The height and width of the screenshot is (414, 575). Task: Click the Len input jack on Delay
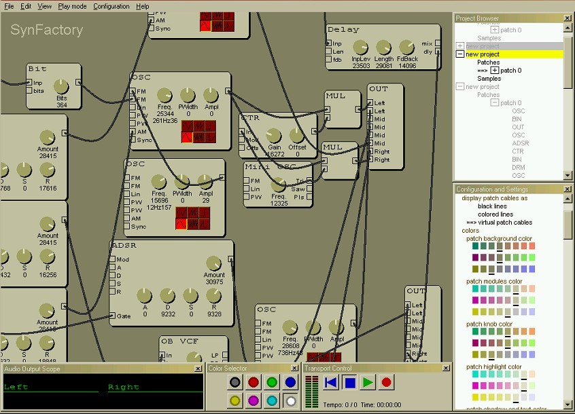(328, 52)
